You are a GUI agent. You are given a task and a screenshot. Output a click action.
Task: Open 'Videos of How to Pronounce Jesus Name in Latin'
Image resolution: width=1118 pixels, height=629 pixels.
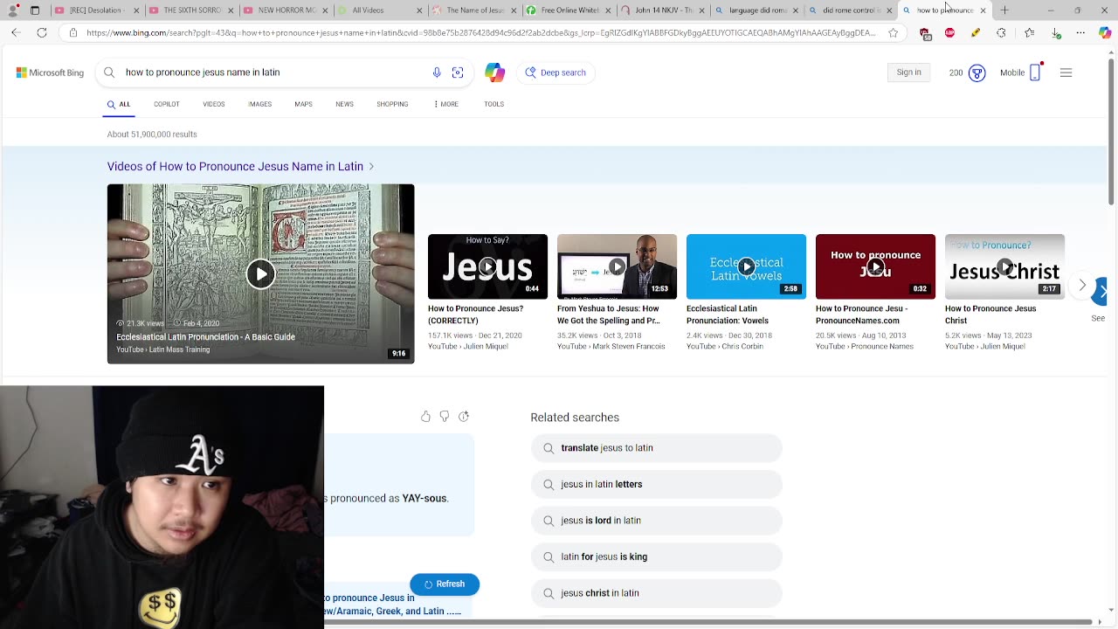235,166
